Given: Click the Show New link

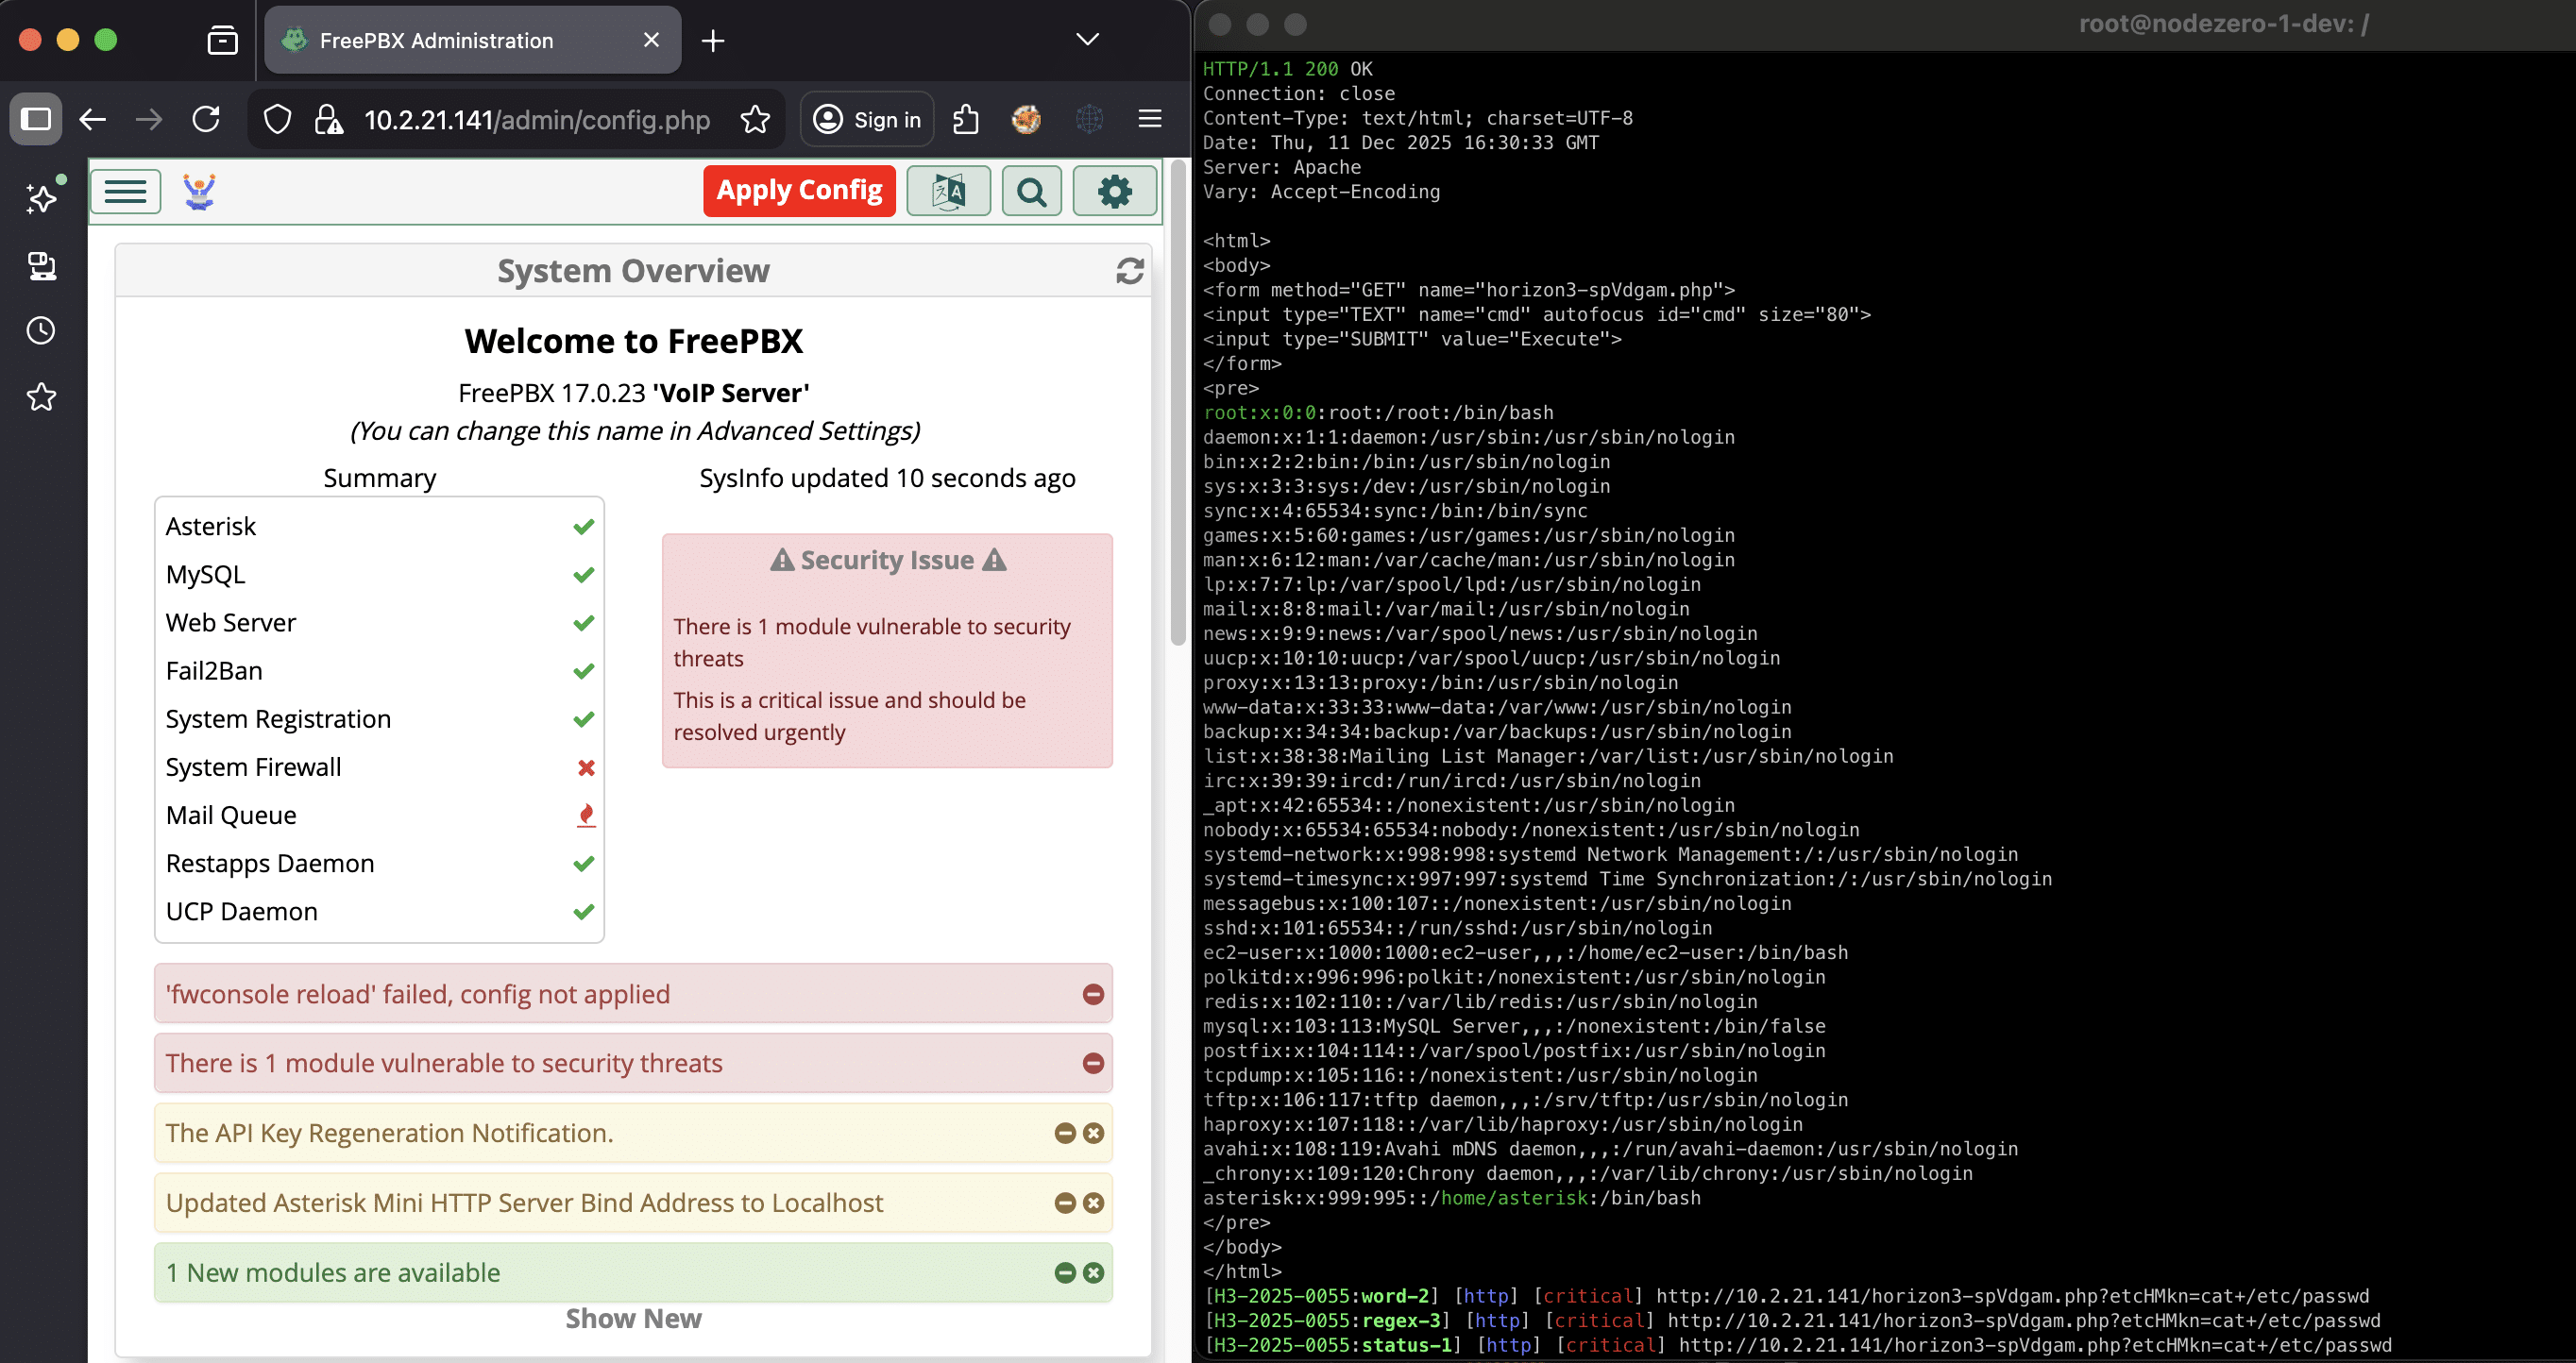Looking at the screenshot, I should click(x=633, y=1318).
